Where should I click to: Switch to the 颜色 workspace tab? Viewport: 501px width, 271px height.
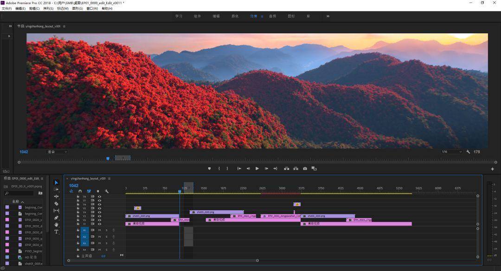click(235, 16)
